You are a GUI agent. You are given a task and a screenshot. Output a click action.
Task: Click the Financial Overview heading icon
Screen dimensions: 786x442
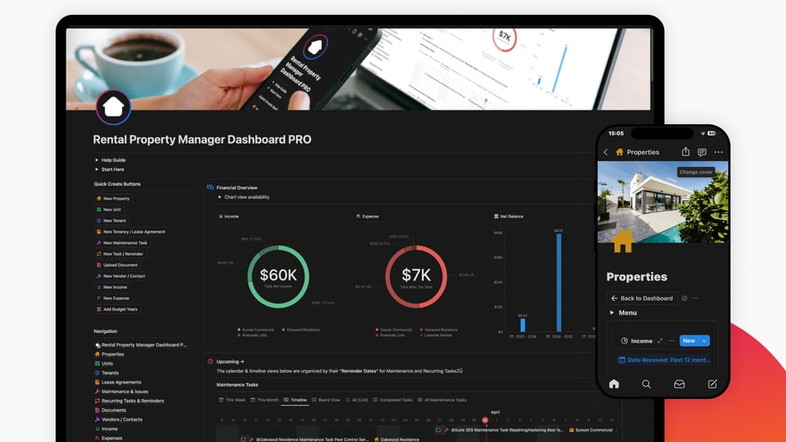coord(210,188)
